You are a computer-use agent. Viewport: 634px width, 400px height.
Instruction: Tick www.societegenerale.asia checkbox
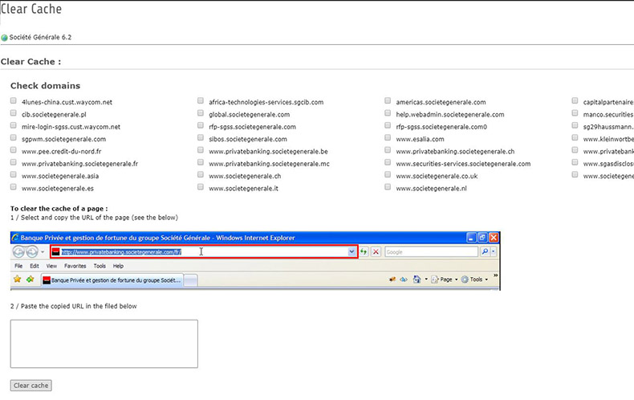[14, 175]
